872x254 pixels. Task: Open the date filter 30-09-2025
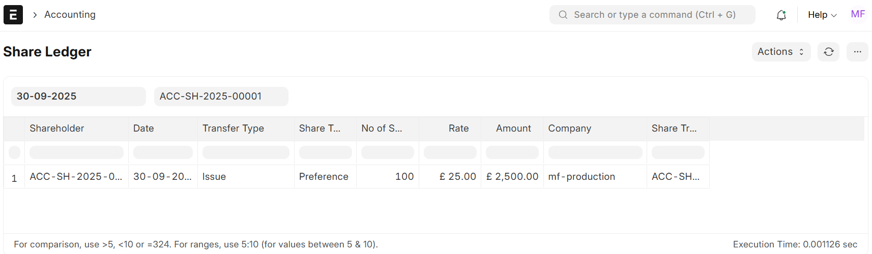78,97
